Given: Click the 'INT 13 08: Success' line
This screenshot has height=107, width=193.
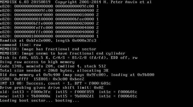Looking at the screenshot, I should 55,83.
